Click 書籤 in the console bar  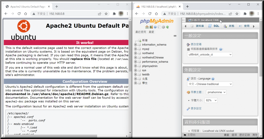(x=227, y=135)
